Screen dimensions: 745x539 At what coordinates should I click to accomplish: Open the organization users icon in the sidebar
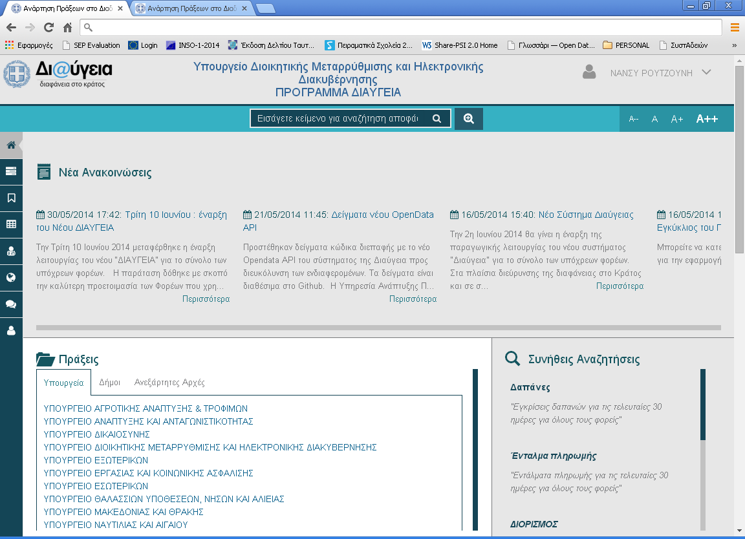[11, 251]
